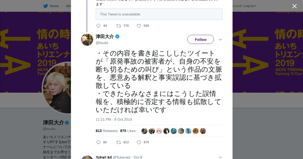Retweet the parent tweet (770 retweets)
This screenshot has height=159, width=303.
pyautogui.click(x=118, y=26)
